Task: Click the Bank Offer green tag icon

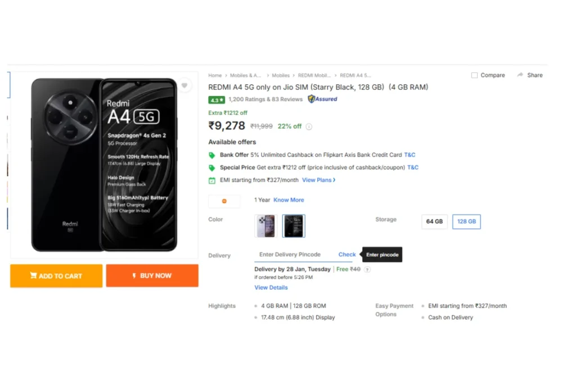Action: coord(212,155)
